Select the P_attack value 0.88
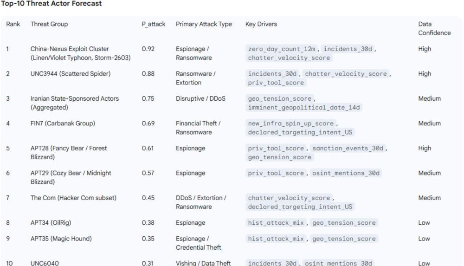The height and width of the screenshot is (266, 464). (x=148, y=74)
